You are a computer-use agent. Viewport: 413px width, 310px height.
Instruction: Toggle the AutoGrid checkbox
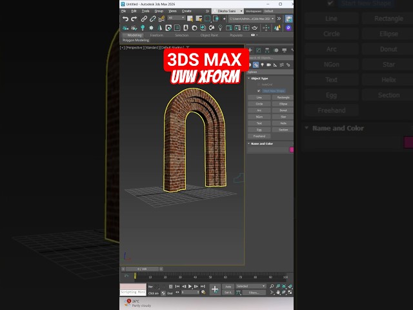click(259, 85)
